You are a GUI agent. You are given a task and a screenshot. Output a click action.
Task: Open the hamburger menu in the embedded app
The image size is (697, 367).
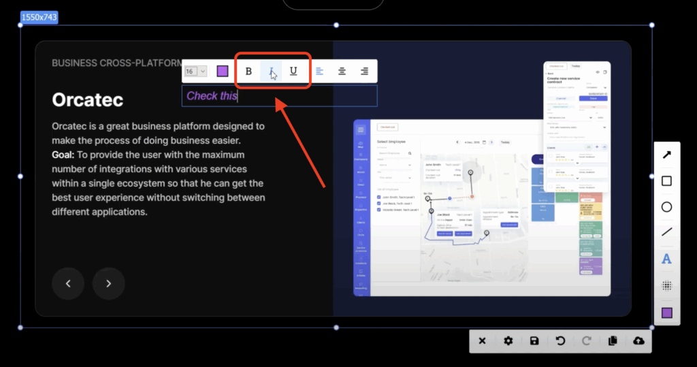point(361,130)
